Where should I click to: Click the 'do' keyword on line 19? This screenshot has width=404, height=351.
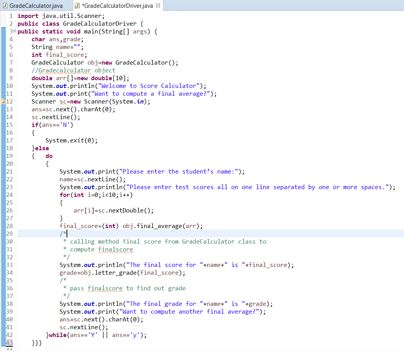tap(49, 156)
